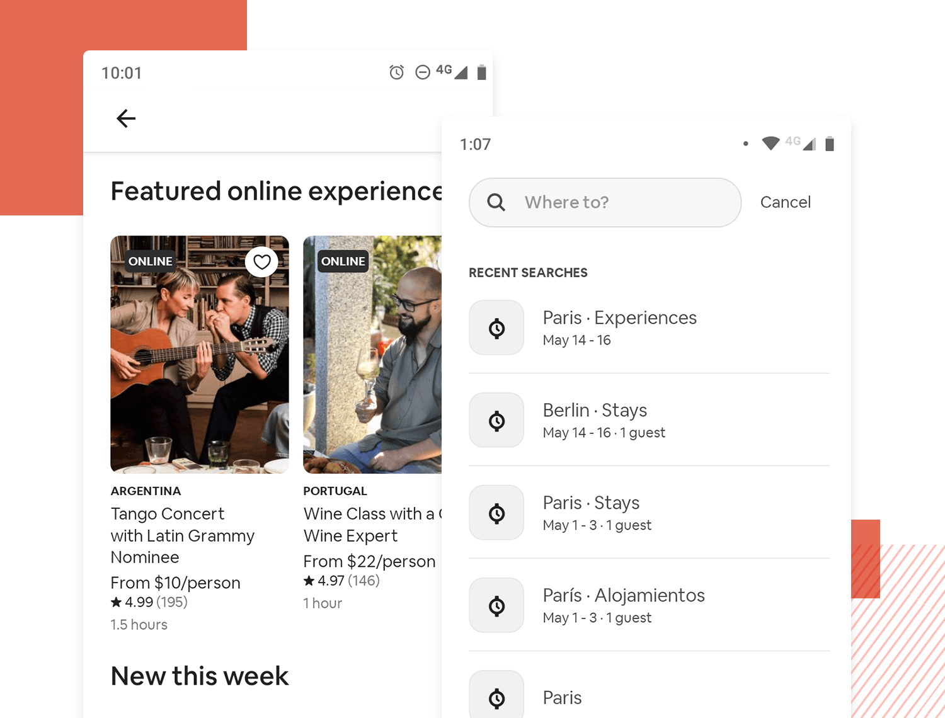The height and width of the screenshot is (718, 945).
Task: Tap the RECENT SEARCHES header
Action: [x=528, y=273]
